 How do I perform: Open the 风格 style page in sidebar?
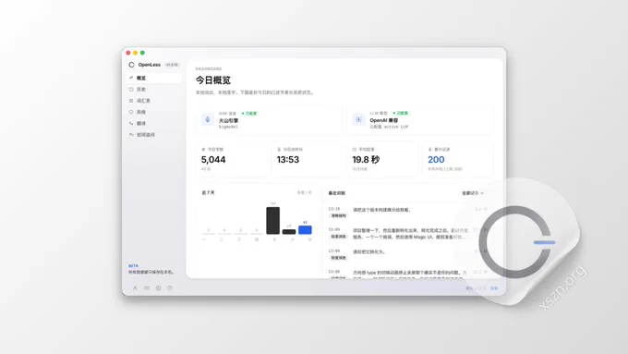pyautogui.click(x=154, y=112)
